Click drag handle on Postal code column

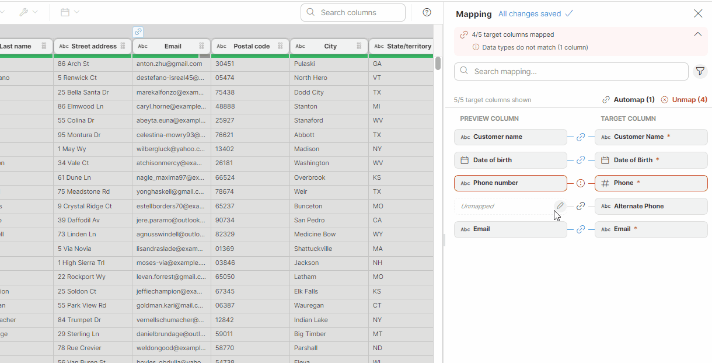point(280,46)
